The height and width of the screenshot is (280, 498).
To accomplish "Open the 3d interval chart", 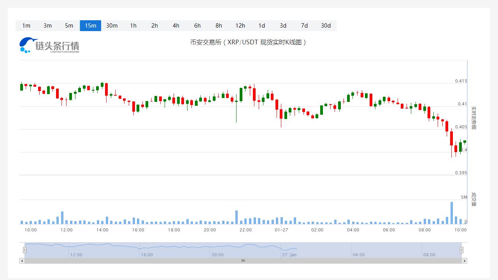I will pyautogui.click(x=283, y=26).
